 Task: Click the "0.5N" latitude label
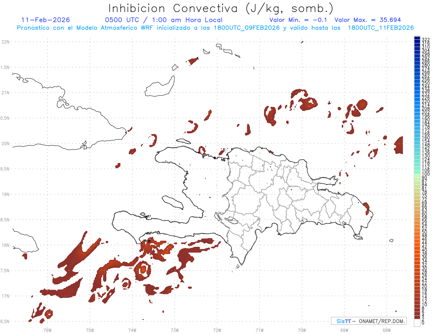[x=5, y=118]
